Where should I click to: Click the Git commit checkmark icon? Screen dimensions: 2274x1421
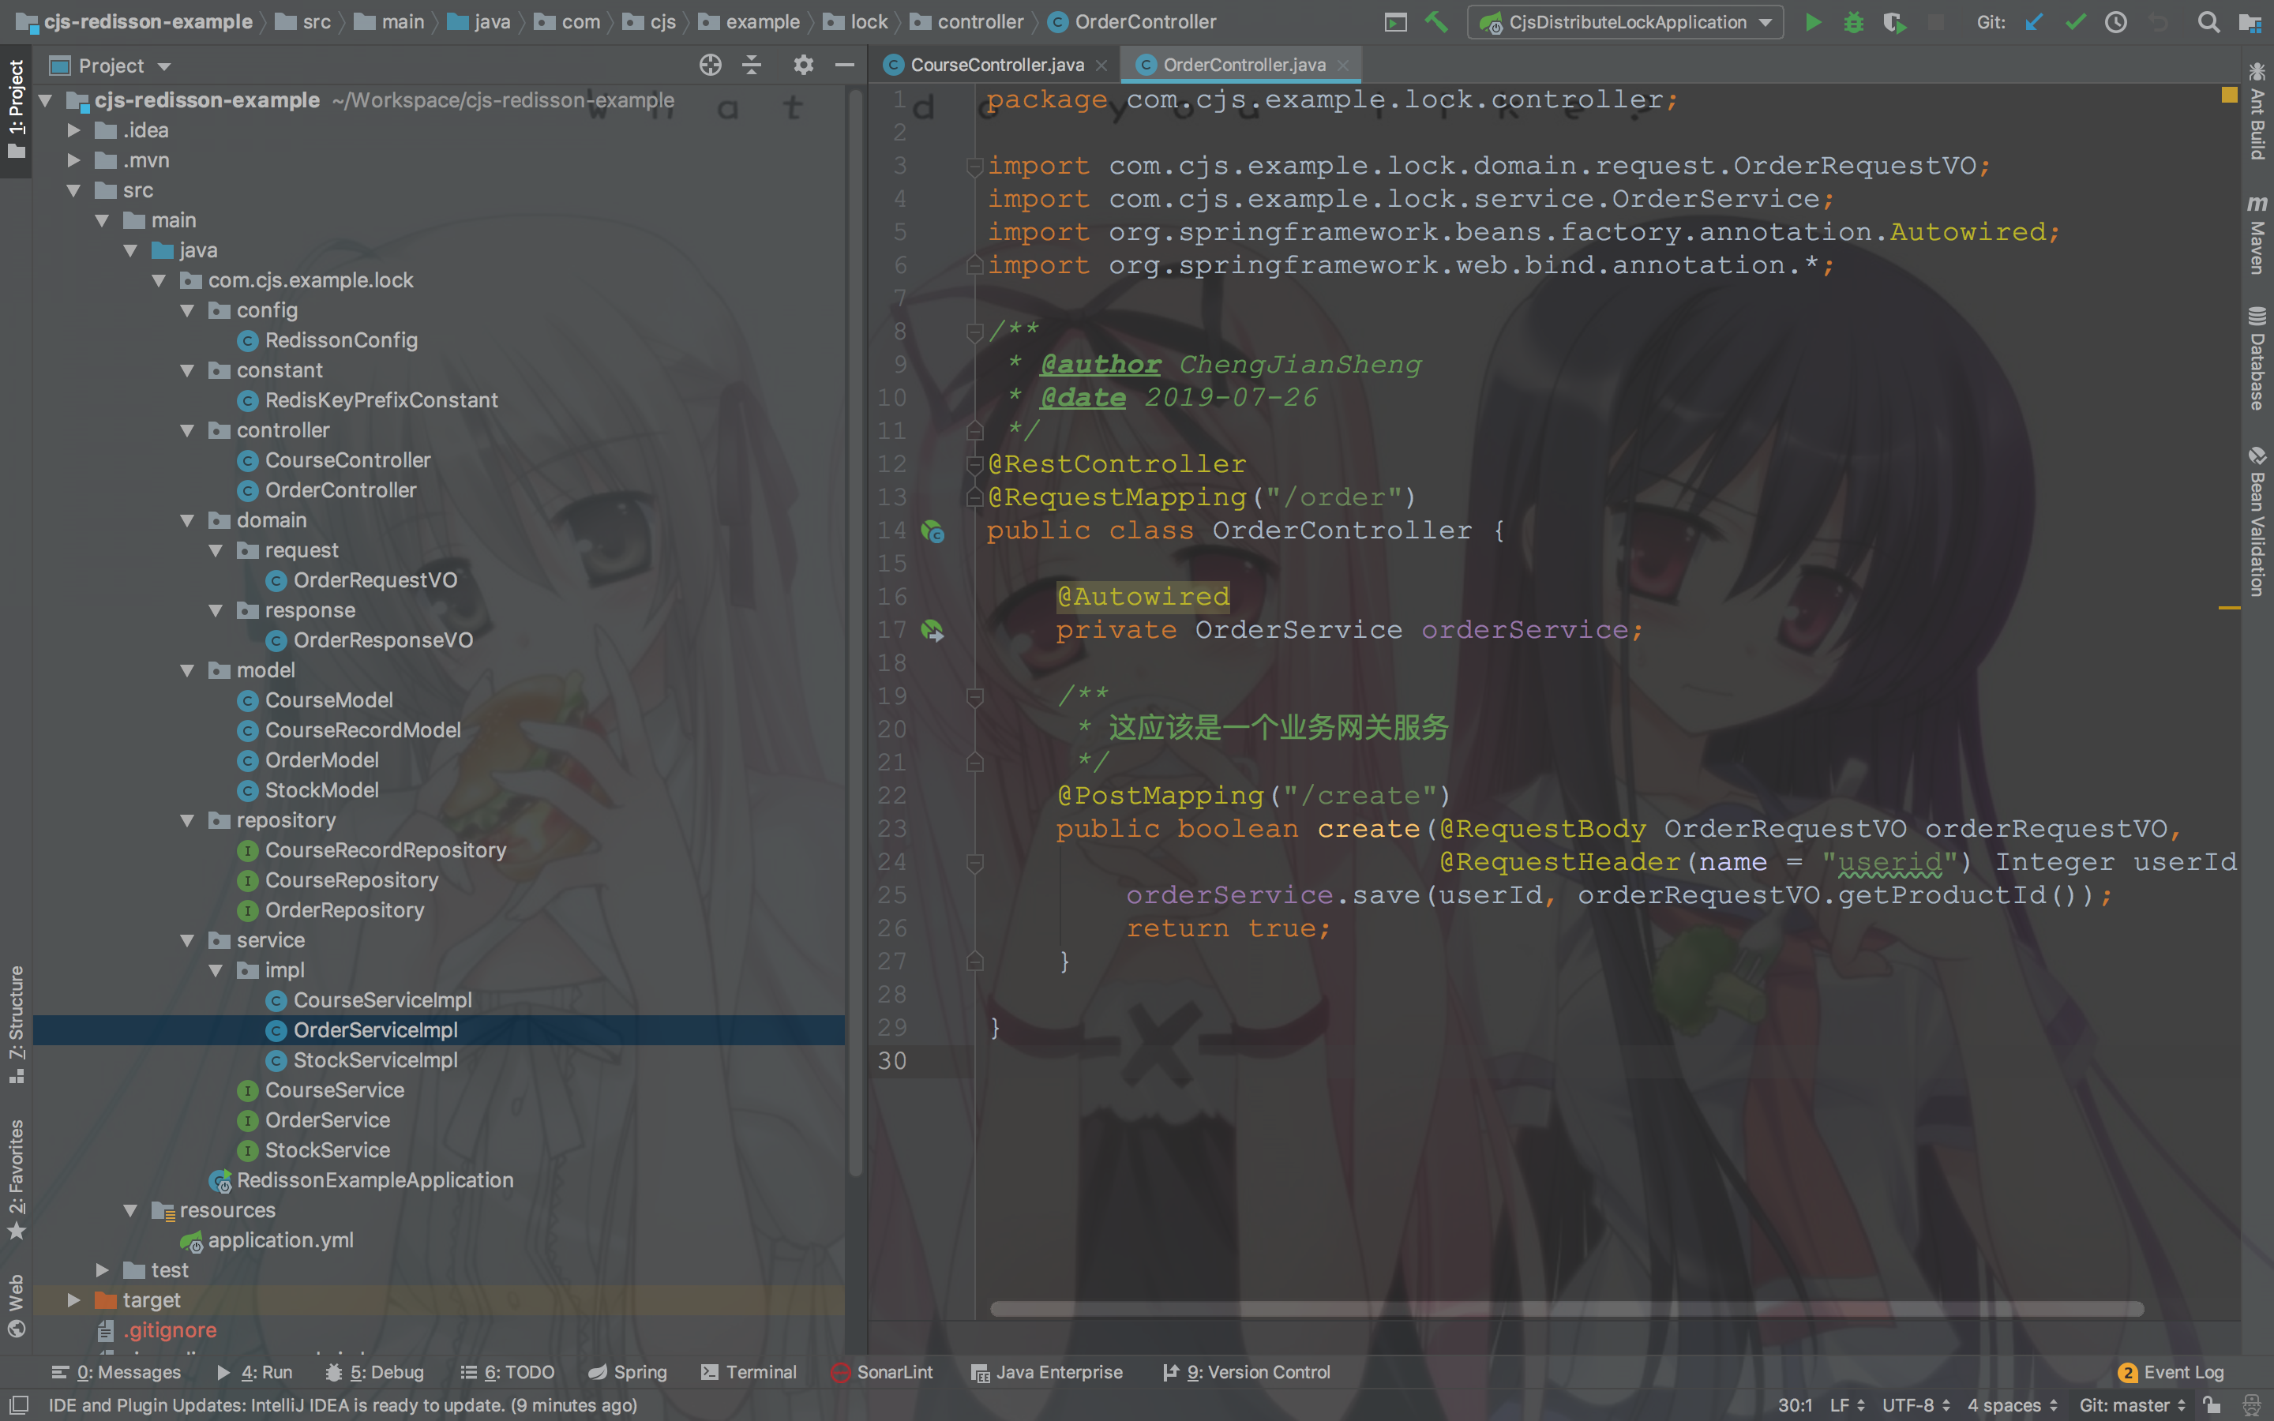point(2075,23)
